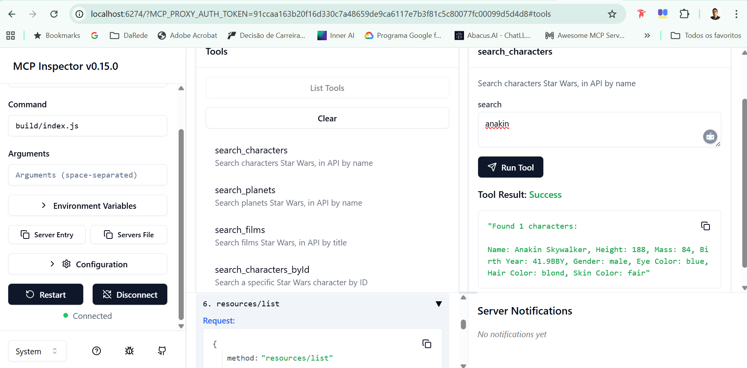The width and height of the screenshot is (747, 368).
Task: Click the robot assistant icon in search field
Action: [x=710, y=137]
